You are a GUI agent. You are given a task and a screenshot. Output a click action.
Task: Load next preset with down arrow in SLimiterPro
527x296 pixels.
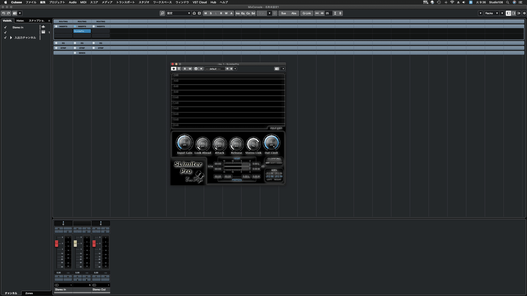[x=231, y=69]
